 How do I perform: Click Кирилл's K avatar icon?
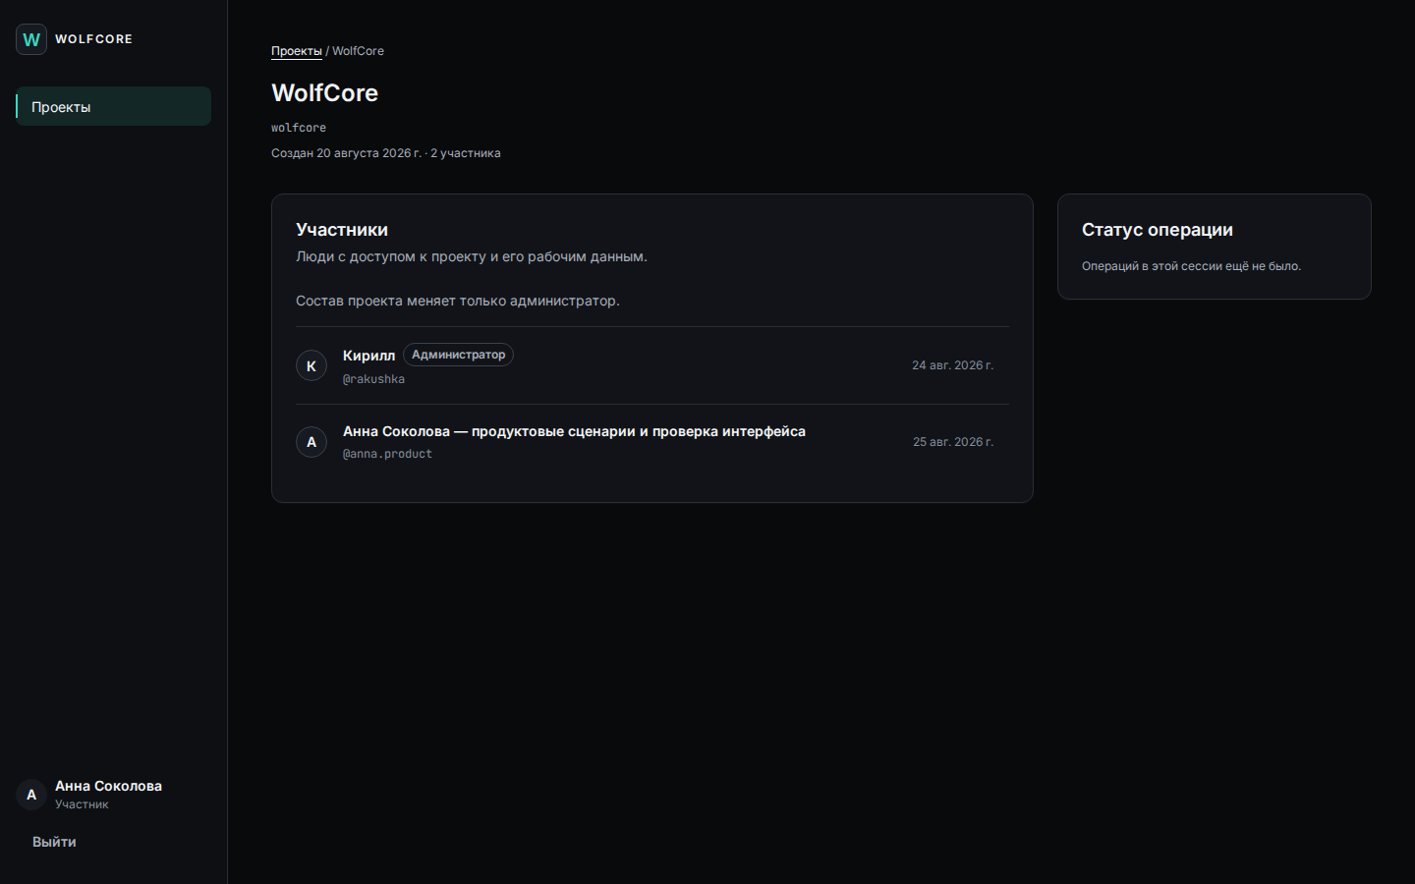311,365
